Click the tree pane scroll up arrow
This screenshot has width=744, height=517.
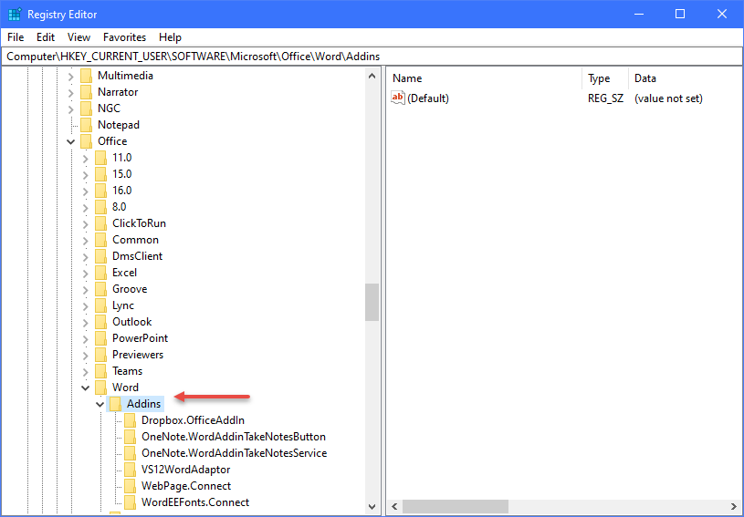click(x=372, y=76)
